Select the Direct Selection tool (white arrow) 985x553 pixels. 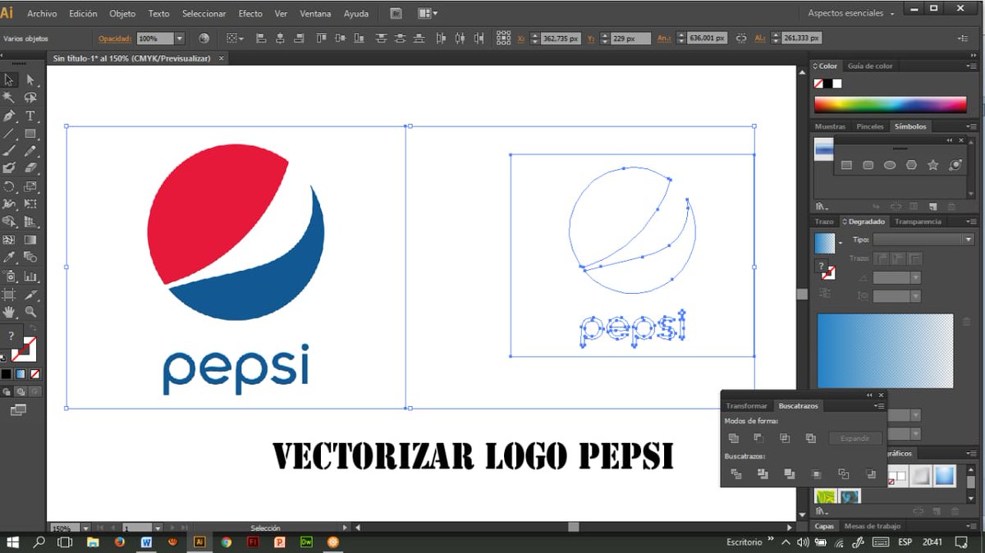tap(30, 80)
